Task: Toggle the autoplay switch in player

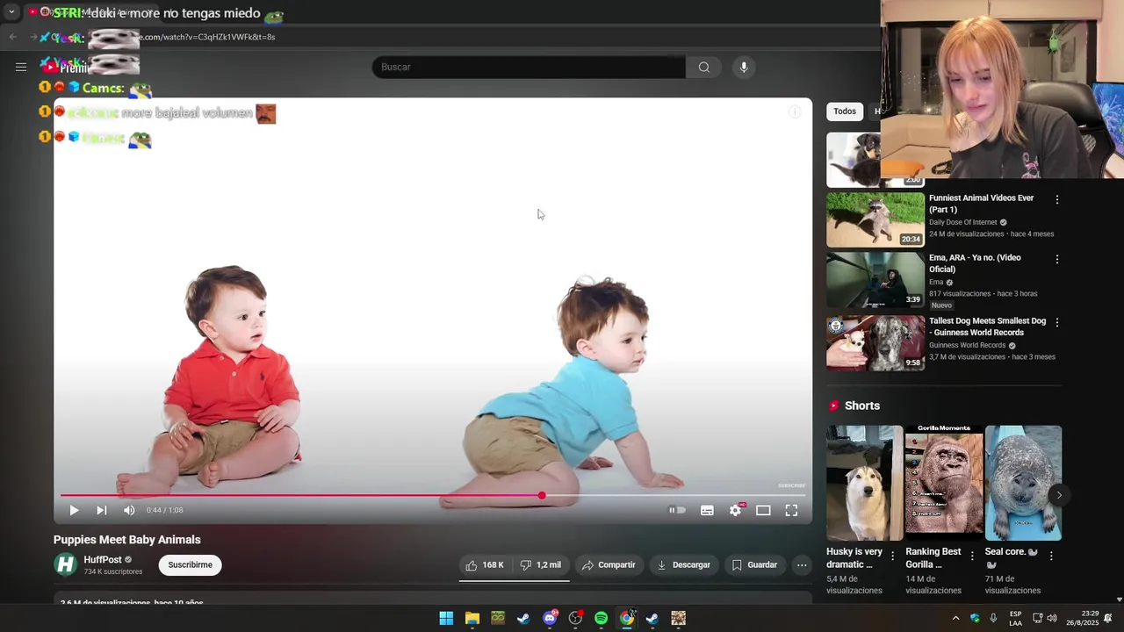Action: coord(677,510)
